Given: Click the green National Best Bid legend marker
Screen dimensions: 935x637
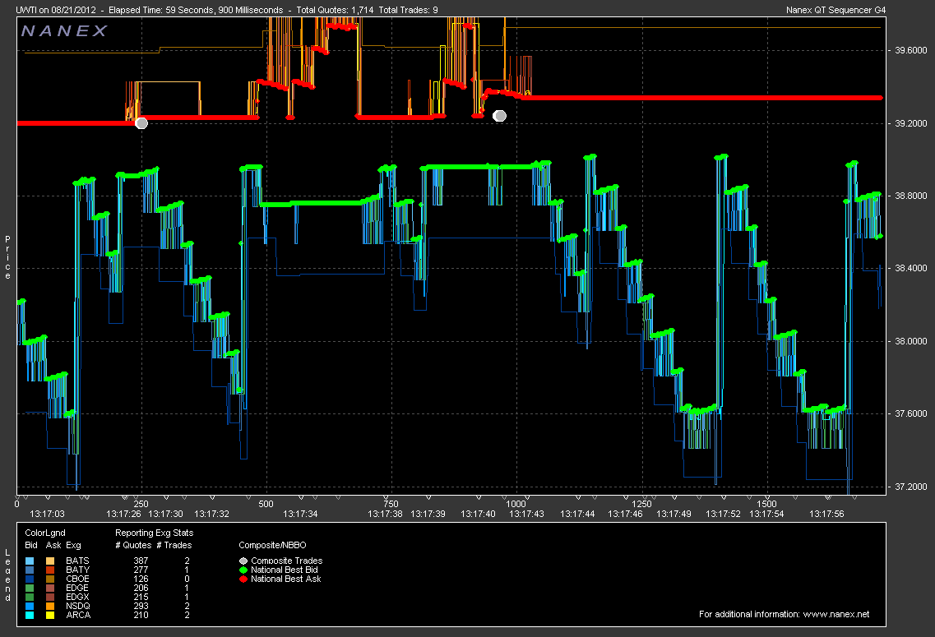Looking at the screenshot, I should pos(243,570).
